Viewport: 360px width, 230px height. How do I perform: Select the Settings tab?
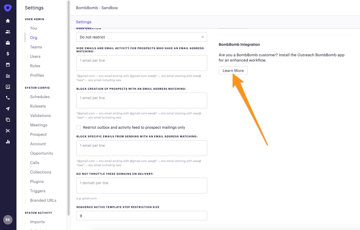pos(83,22)
